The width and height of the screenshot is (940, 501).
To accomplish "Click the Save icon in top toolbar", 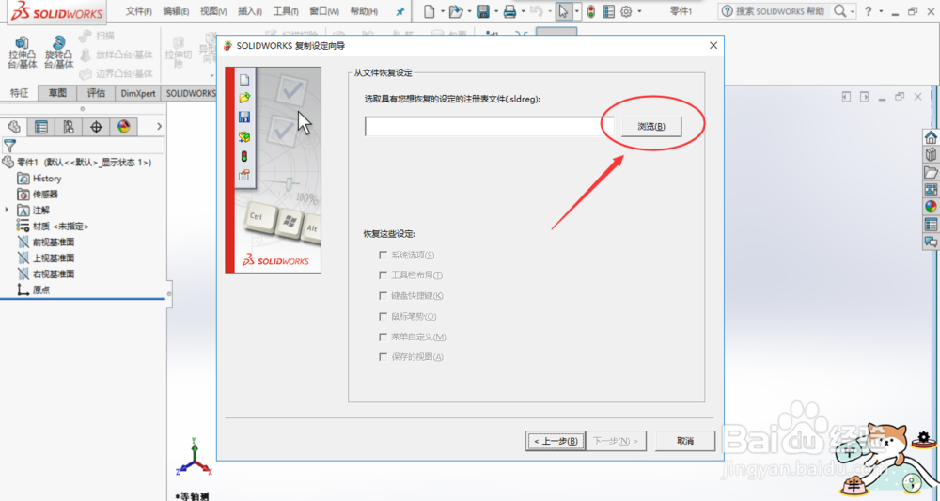I will (483, 11).
